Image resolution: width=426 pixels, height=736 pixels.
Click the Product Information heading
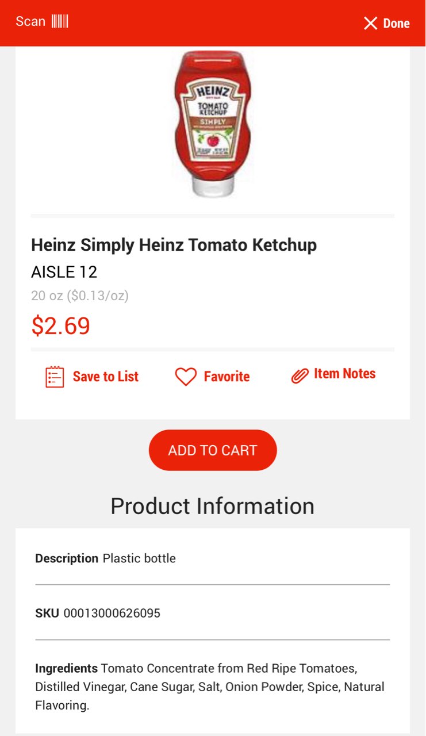pyautogui.click(x=213, y=506)
